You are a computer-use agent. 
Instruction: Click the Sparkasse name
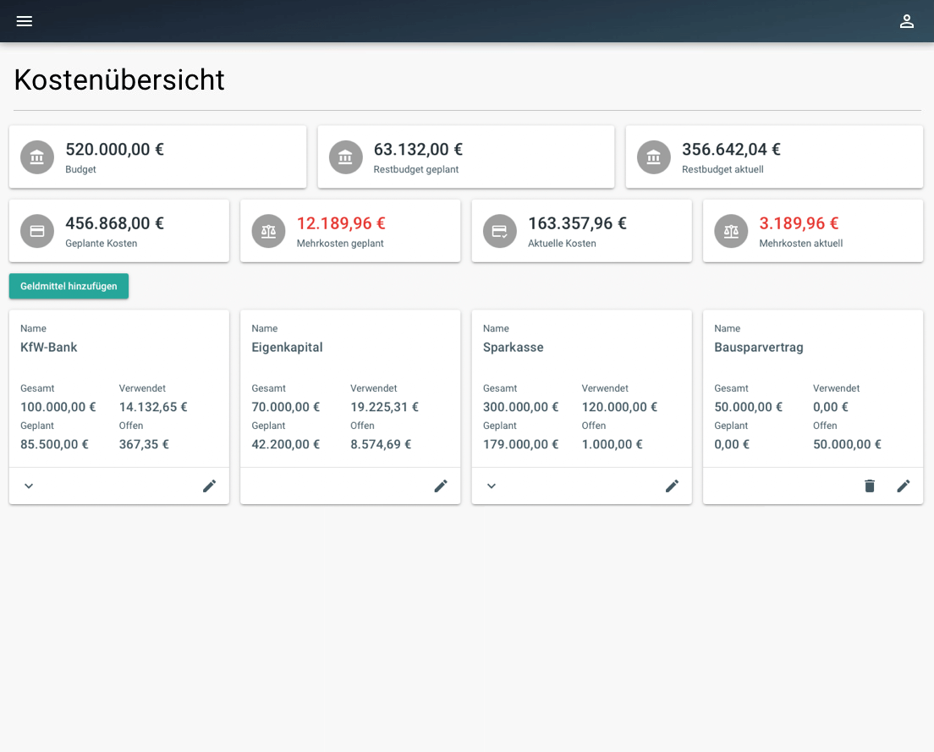513,347
